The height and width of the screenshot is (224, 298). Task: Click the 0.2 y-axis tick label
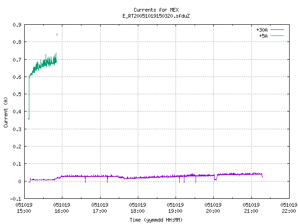click(x=17, y=147)
